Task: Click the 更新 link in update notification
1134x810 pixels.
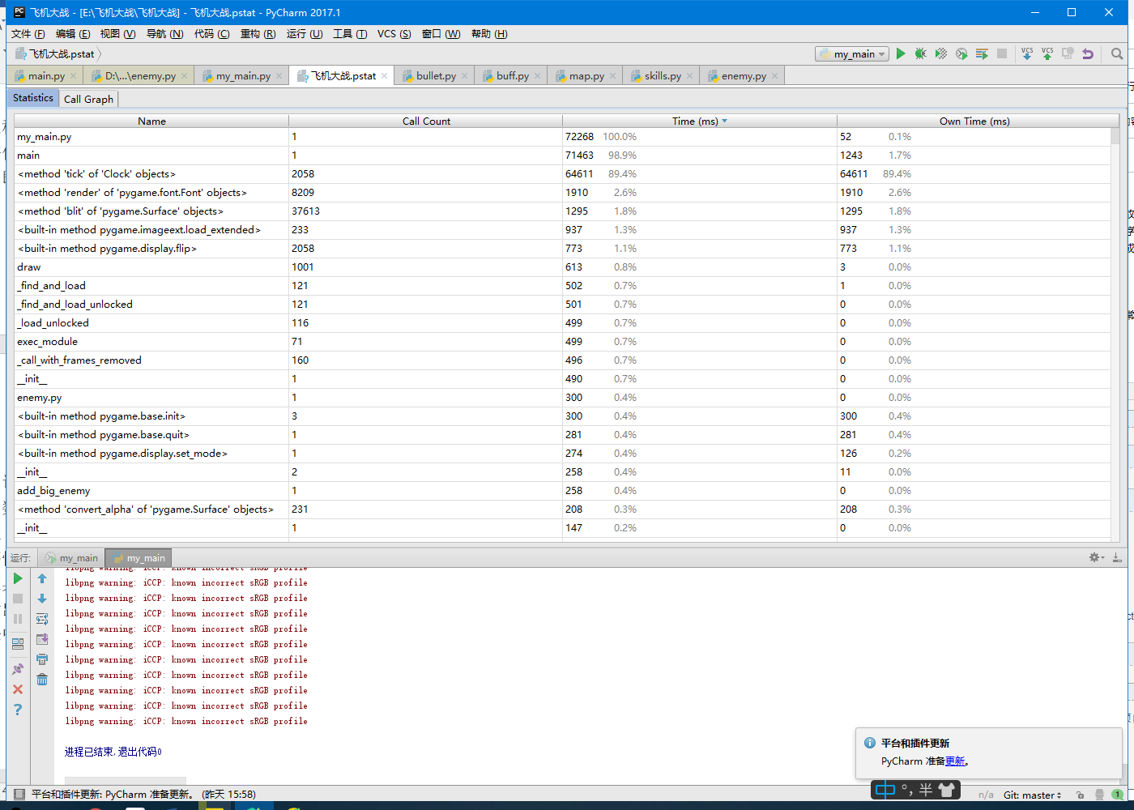Action: click(955, 761)
